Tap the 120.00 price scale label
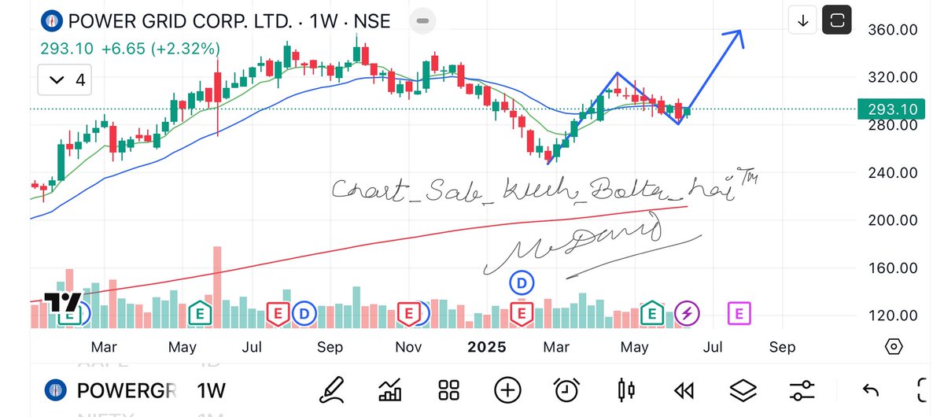 coord(892,316)
